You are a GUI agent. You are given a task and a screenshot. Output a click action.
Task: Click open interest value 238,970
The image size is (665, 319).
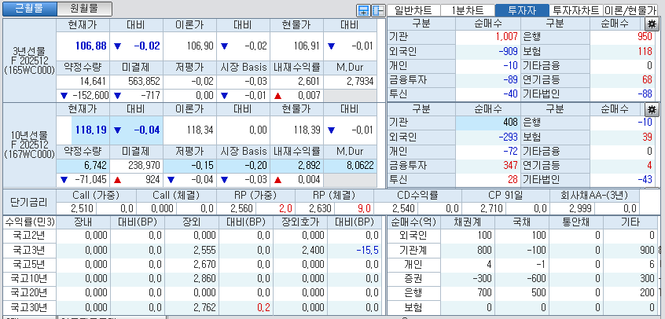[x=144, y=166]
